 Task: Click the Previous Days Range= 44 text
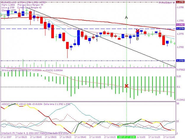pos(30,5)
